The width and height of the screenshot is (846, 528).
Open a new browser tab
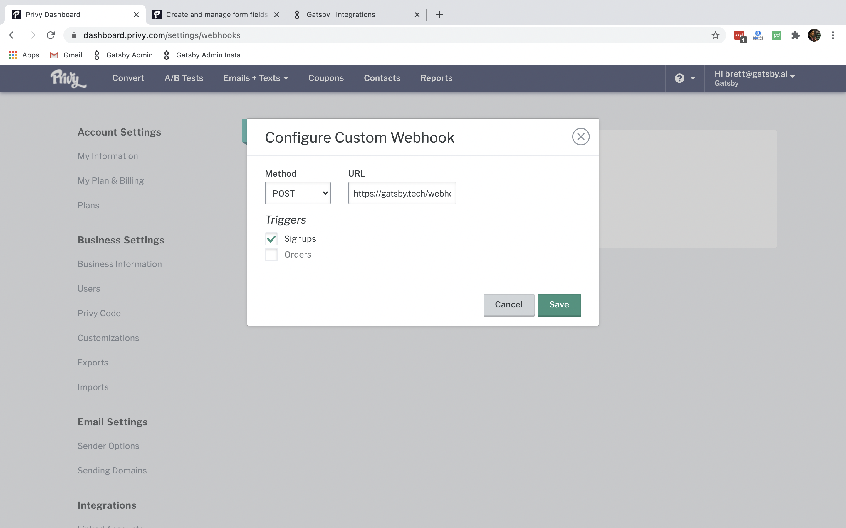pos(439,15)
